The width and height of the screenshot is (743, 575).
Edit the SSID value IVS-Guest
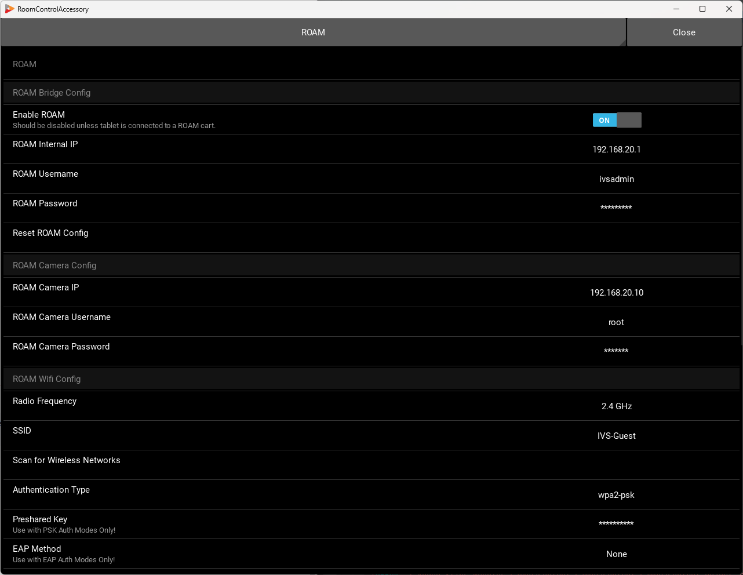click(x=617, y=436)
